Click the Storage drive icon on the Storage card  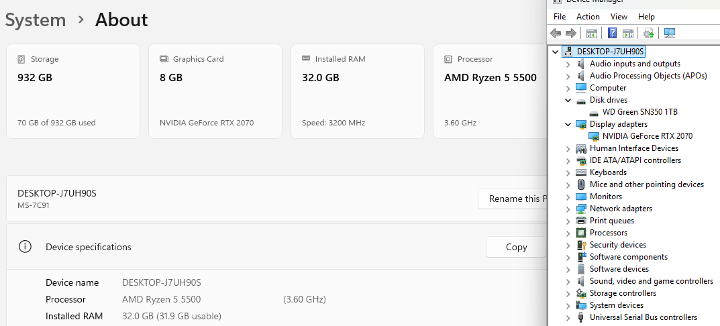21,59
